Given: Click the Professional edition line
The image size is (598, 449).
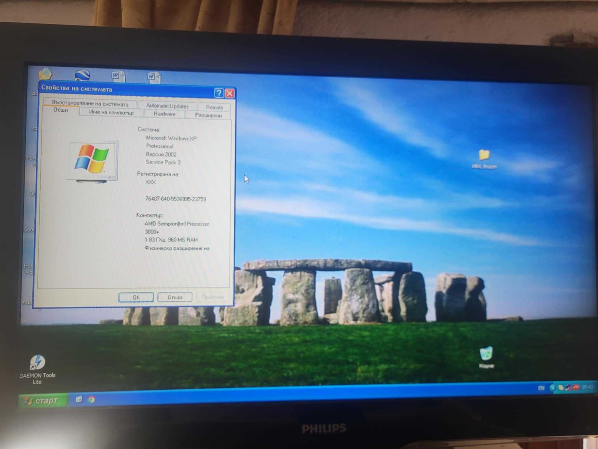Looking at the screenshot, I should (160, 146).
